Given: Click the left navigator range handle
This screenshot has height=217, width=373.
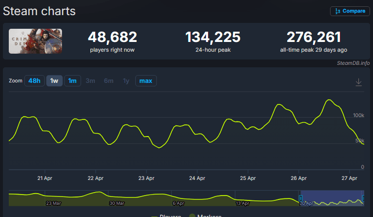Looking at the screenshot, I should pyautogui.click(x=301, y=198).
